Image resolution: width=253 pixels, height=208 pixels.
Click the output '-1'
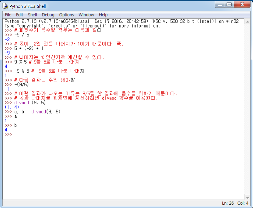(7, 89)
